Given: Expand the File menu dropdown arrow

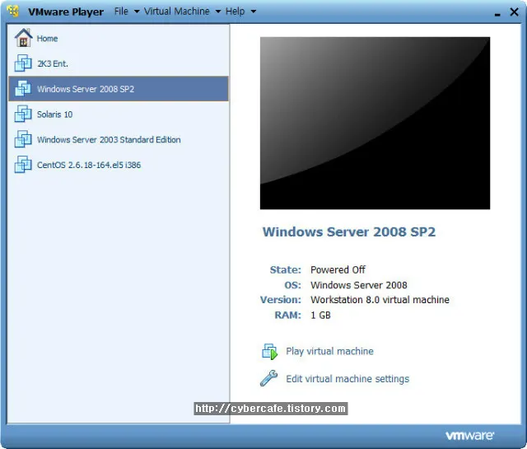Looking at the screenshot, I should point(137,12).
